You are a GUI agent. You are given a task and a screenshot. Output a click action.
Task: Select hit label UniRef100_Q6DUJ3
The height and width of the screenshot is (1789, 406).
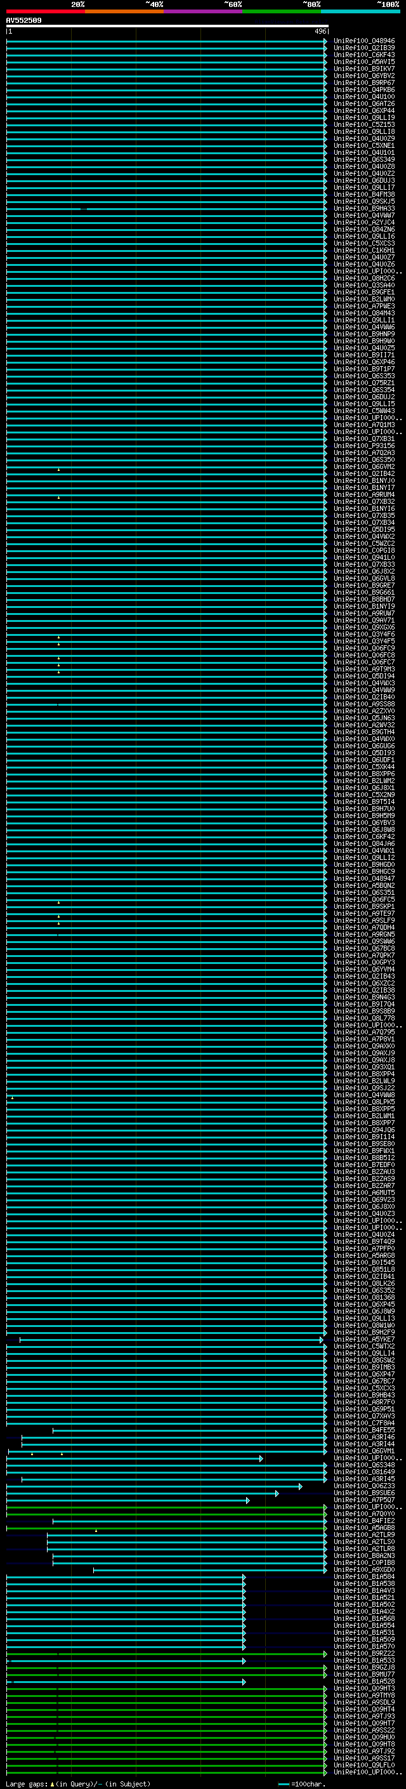364,181
